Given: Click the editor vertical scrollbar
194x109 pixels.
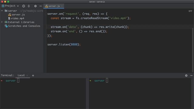Looking at the screenshot, I should [193, 50].
